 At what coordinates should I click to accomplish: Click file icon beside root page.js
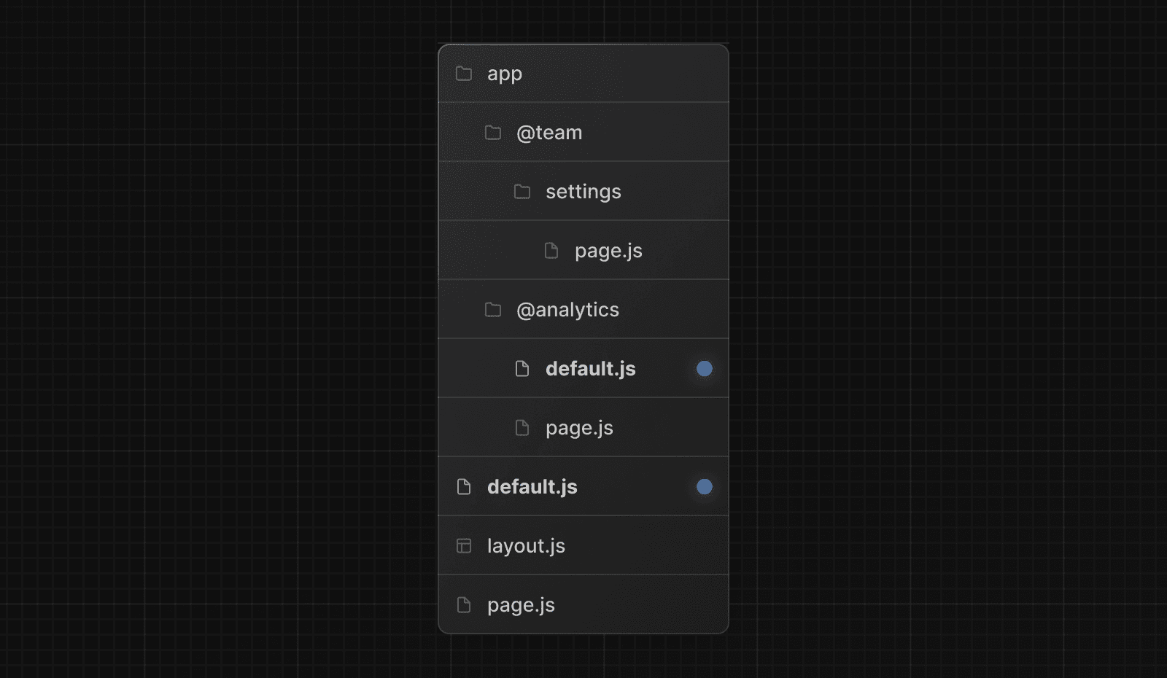point(464,605)
